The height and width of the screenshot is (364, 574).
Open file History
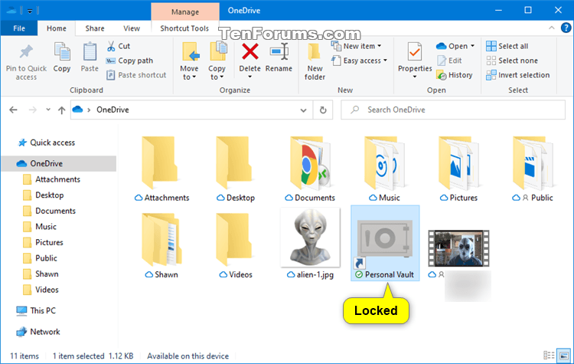tap(455, 75)
